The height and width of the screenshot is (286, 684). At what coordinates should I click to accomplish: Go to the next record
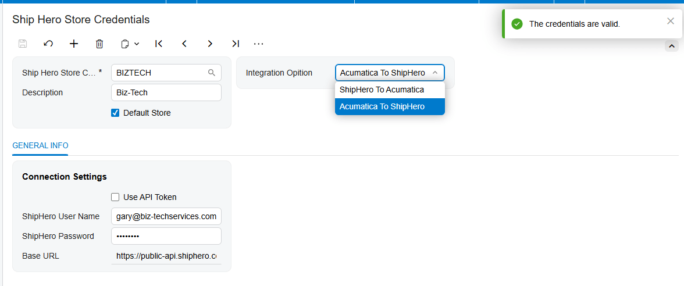210,44
